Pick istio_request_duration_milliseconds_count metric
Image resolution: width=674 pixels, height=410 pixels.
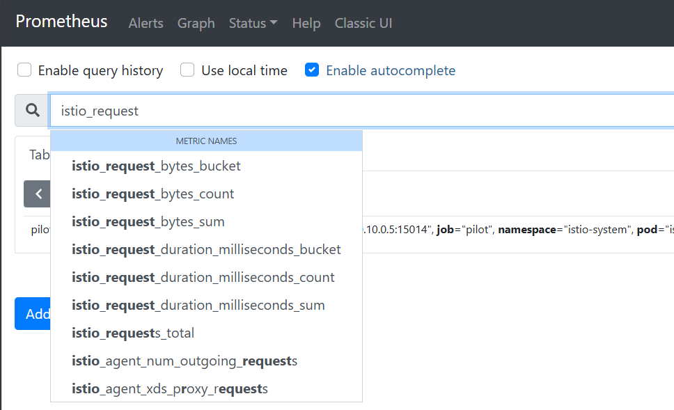pyautogui.click(x=206, y=277)
